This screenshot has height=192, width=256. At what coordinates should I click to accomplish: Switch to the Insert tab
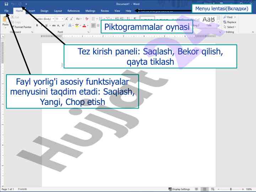[32, 11]
